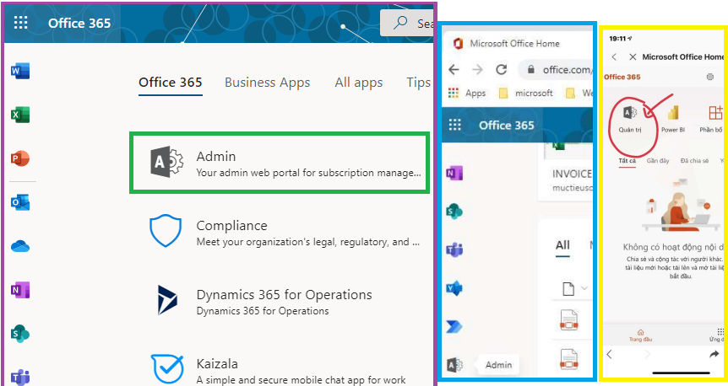Click the Admin gear icon in app list
Viewport: 728px width, 386px height.
click(x=166, y=162)
